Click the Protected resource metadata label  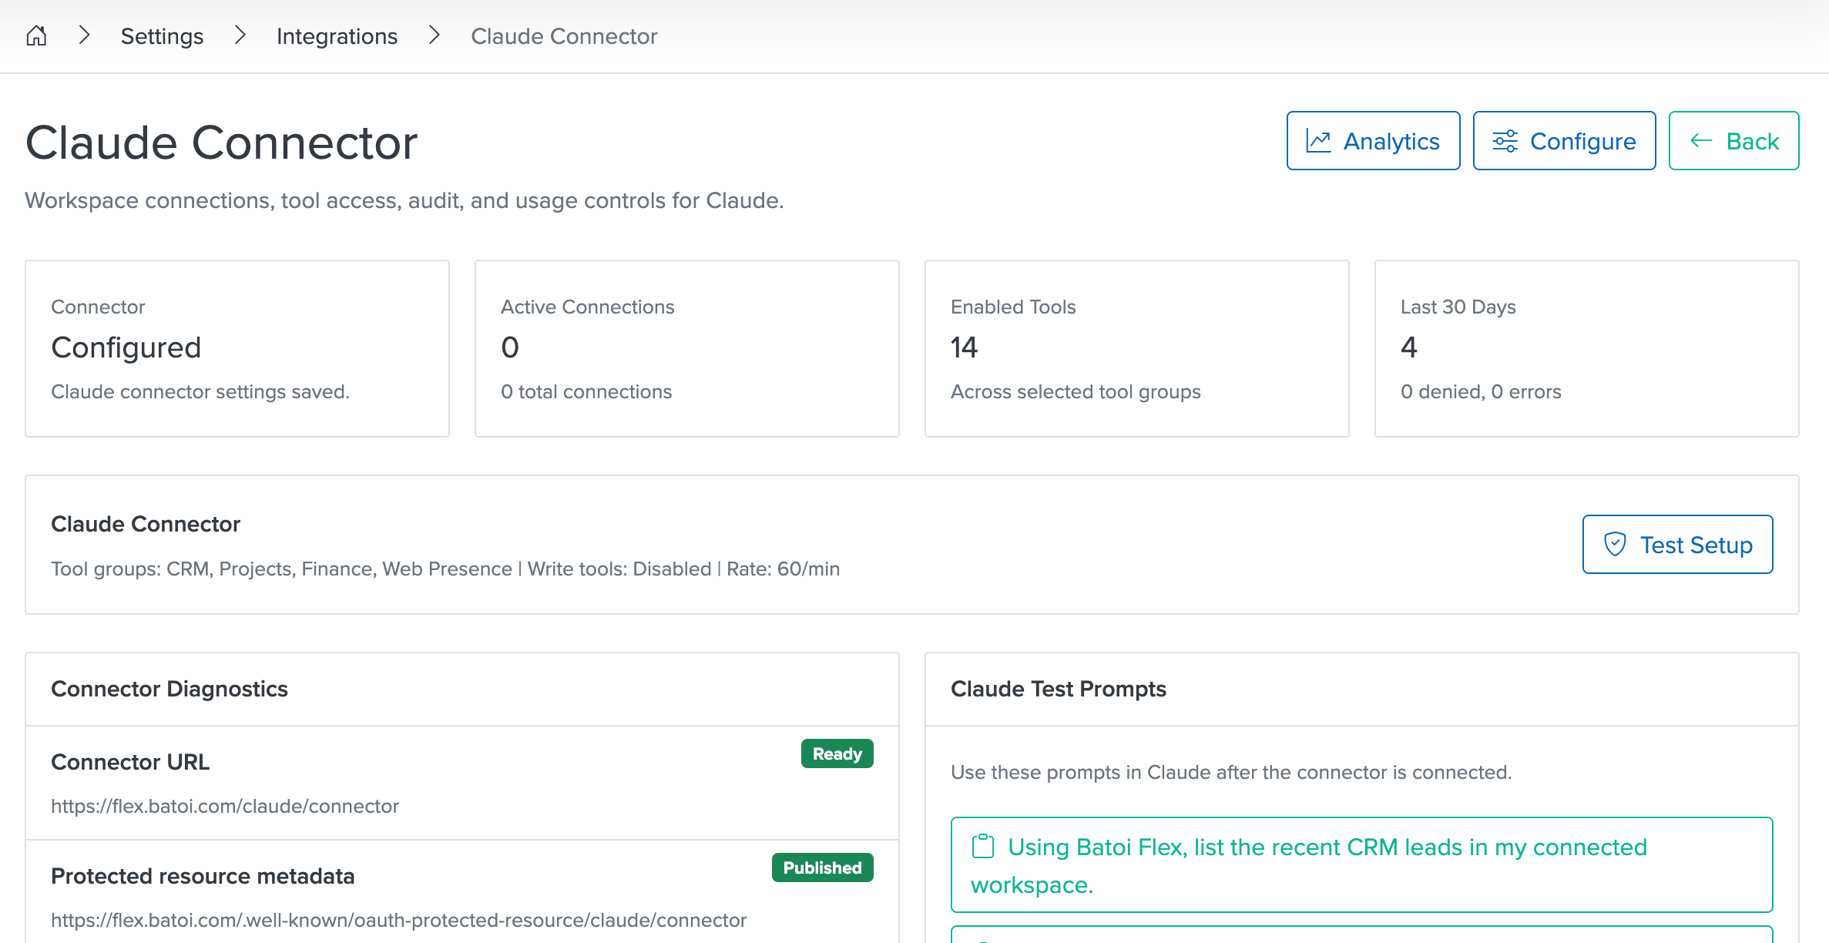pyautogui.click(x=203, y=876)
